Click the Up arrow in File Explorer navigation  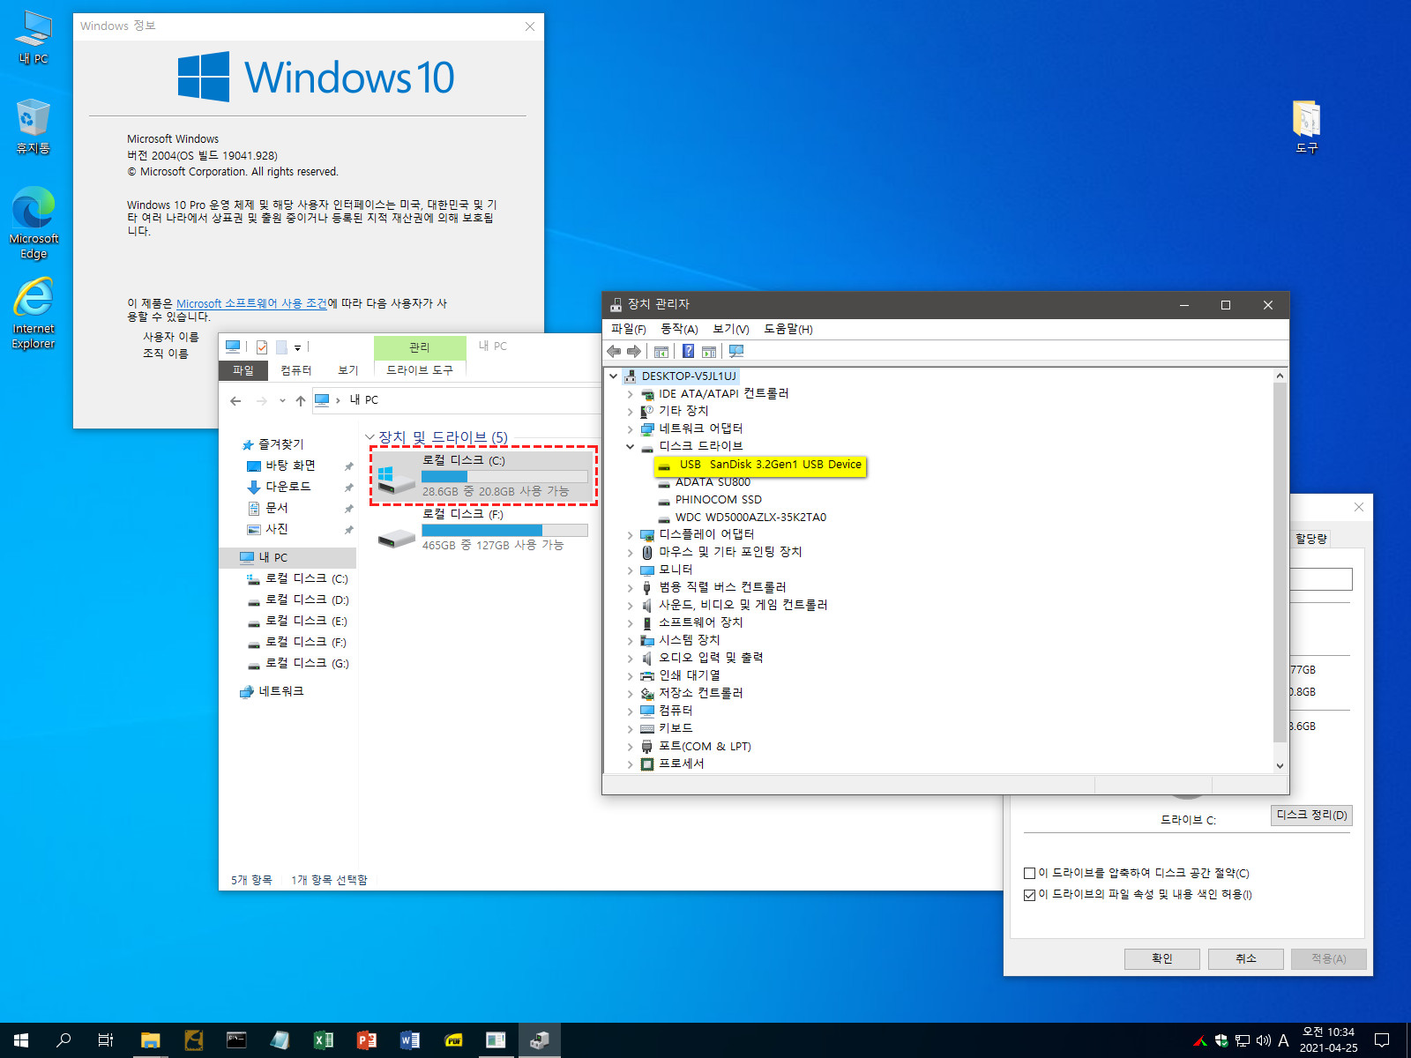[301, 400]
